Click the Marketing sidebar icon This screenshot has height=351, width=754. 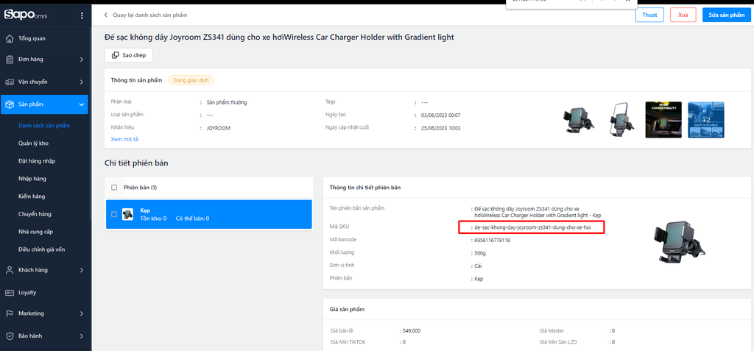click(10, 313)
